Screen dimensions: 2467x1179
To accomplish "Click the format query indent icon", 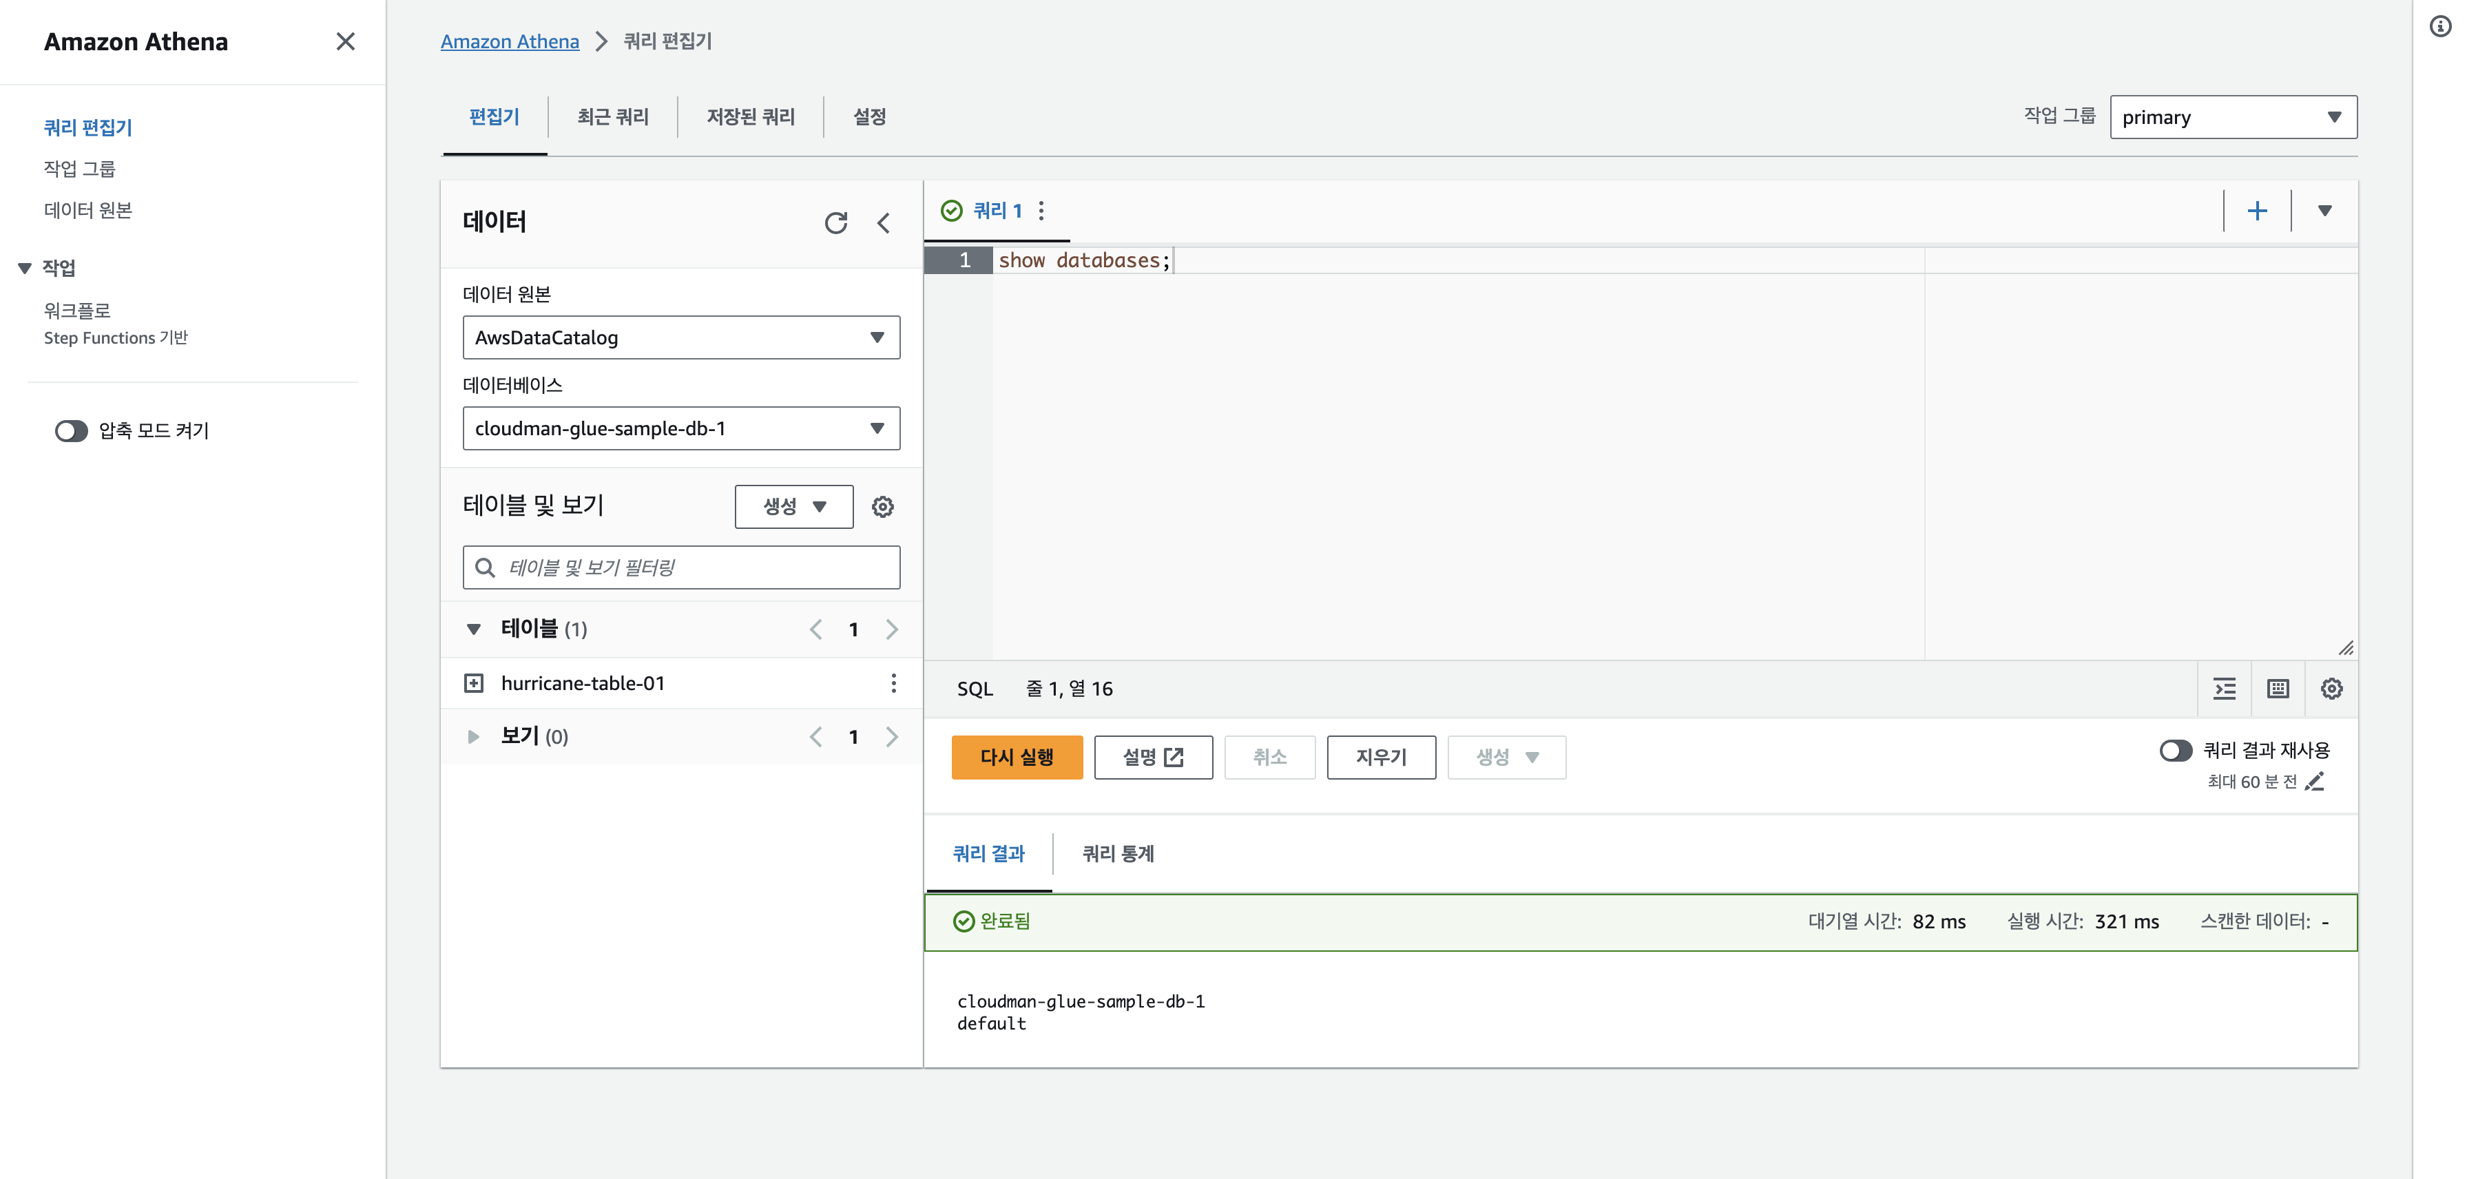I will click(2224, 689).
